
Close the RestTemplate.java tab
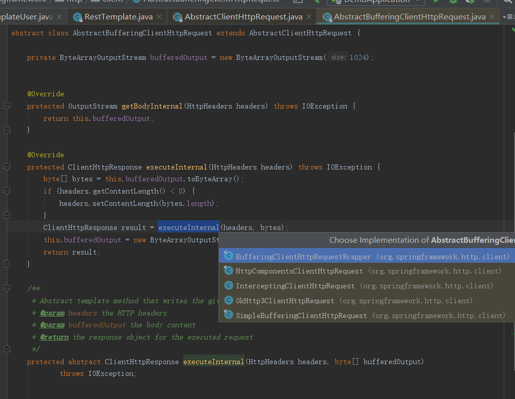(160, 17)
